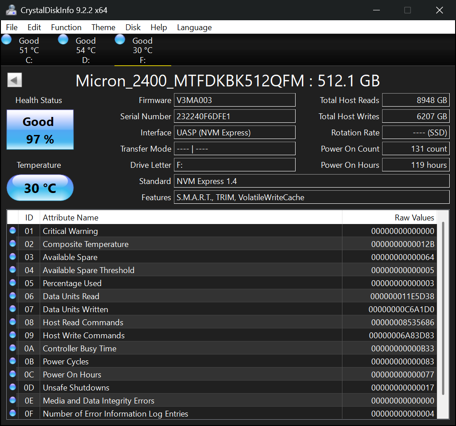The width and height of the screenshot is (456, 426).
Task: Open the File menu
Action: click(x=12, y=27)
